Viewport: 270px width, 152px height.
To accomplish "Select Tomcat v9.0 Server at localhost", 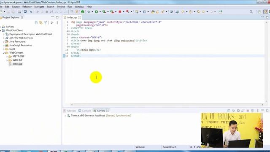I will pos(88,116).
